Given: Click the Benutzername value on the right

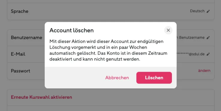Looking at the screenshot, I should point(191,37).
